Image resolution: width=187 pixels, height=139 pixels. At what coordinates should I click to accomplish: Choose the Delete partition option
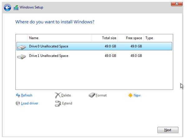[66, 95]
